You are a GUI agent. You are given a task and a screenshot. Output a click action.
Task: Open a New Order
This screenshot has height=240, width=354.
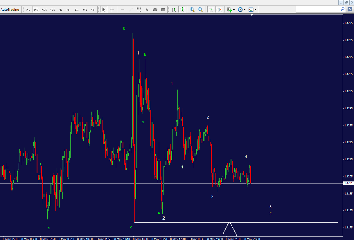(x=229, y=9)
